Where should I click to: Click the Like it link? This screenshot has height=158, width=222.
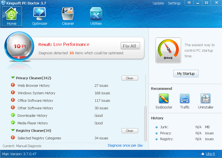(x=210, y=154)
